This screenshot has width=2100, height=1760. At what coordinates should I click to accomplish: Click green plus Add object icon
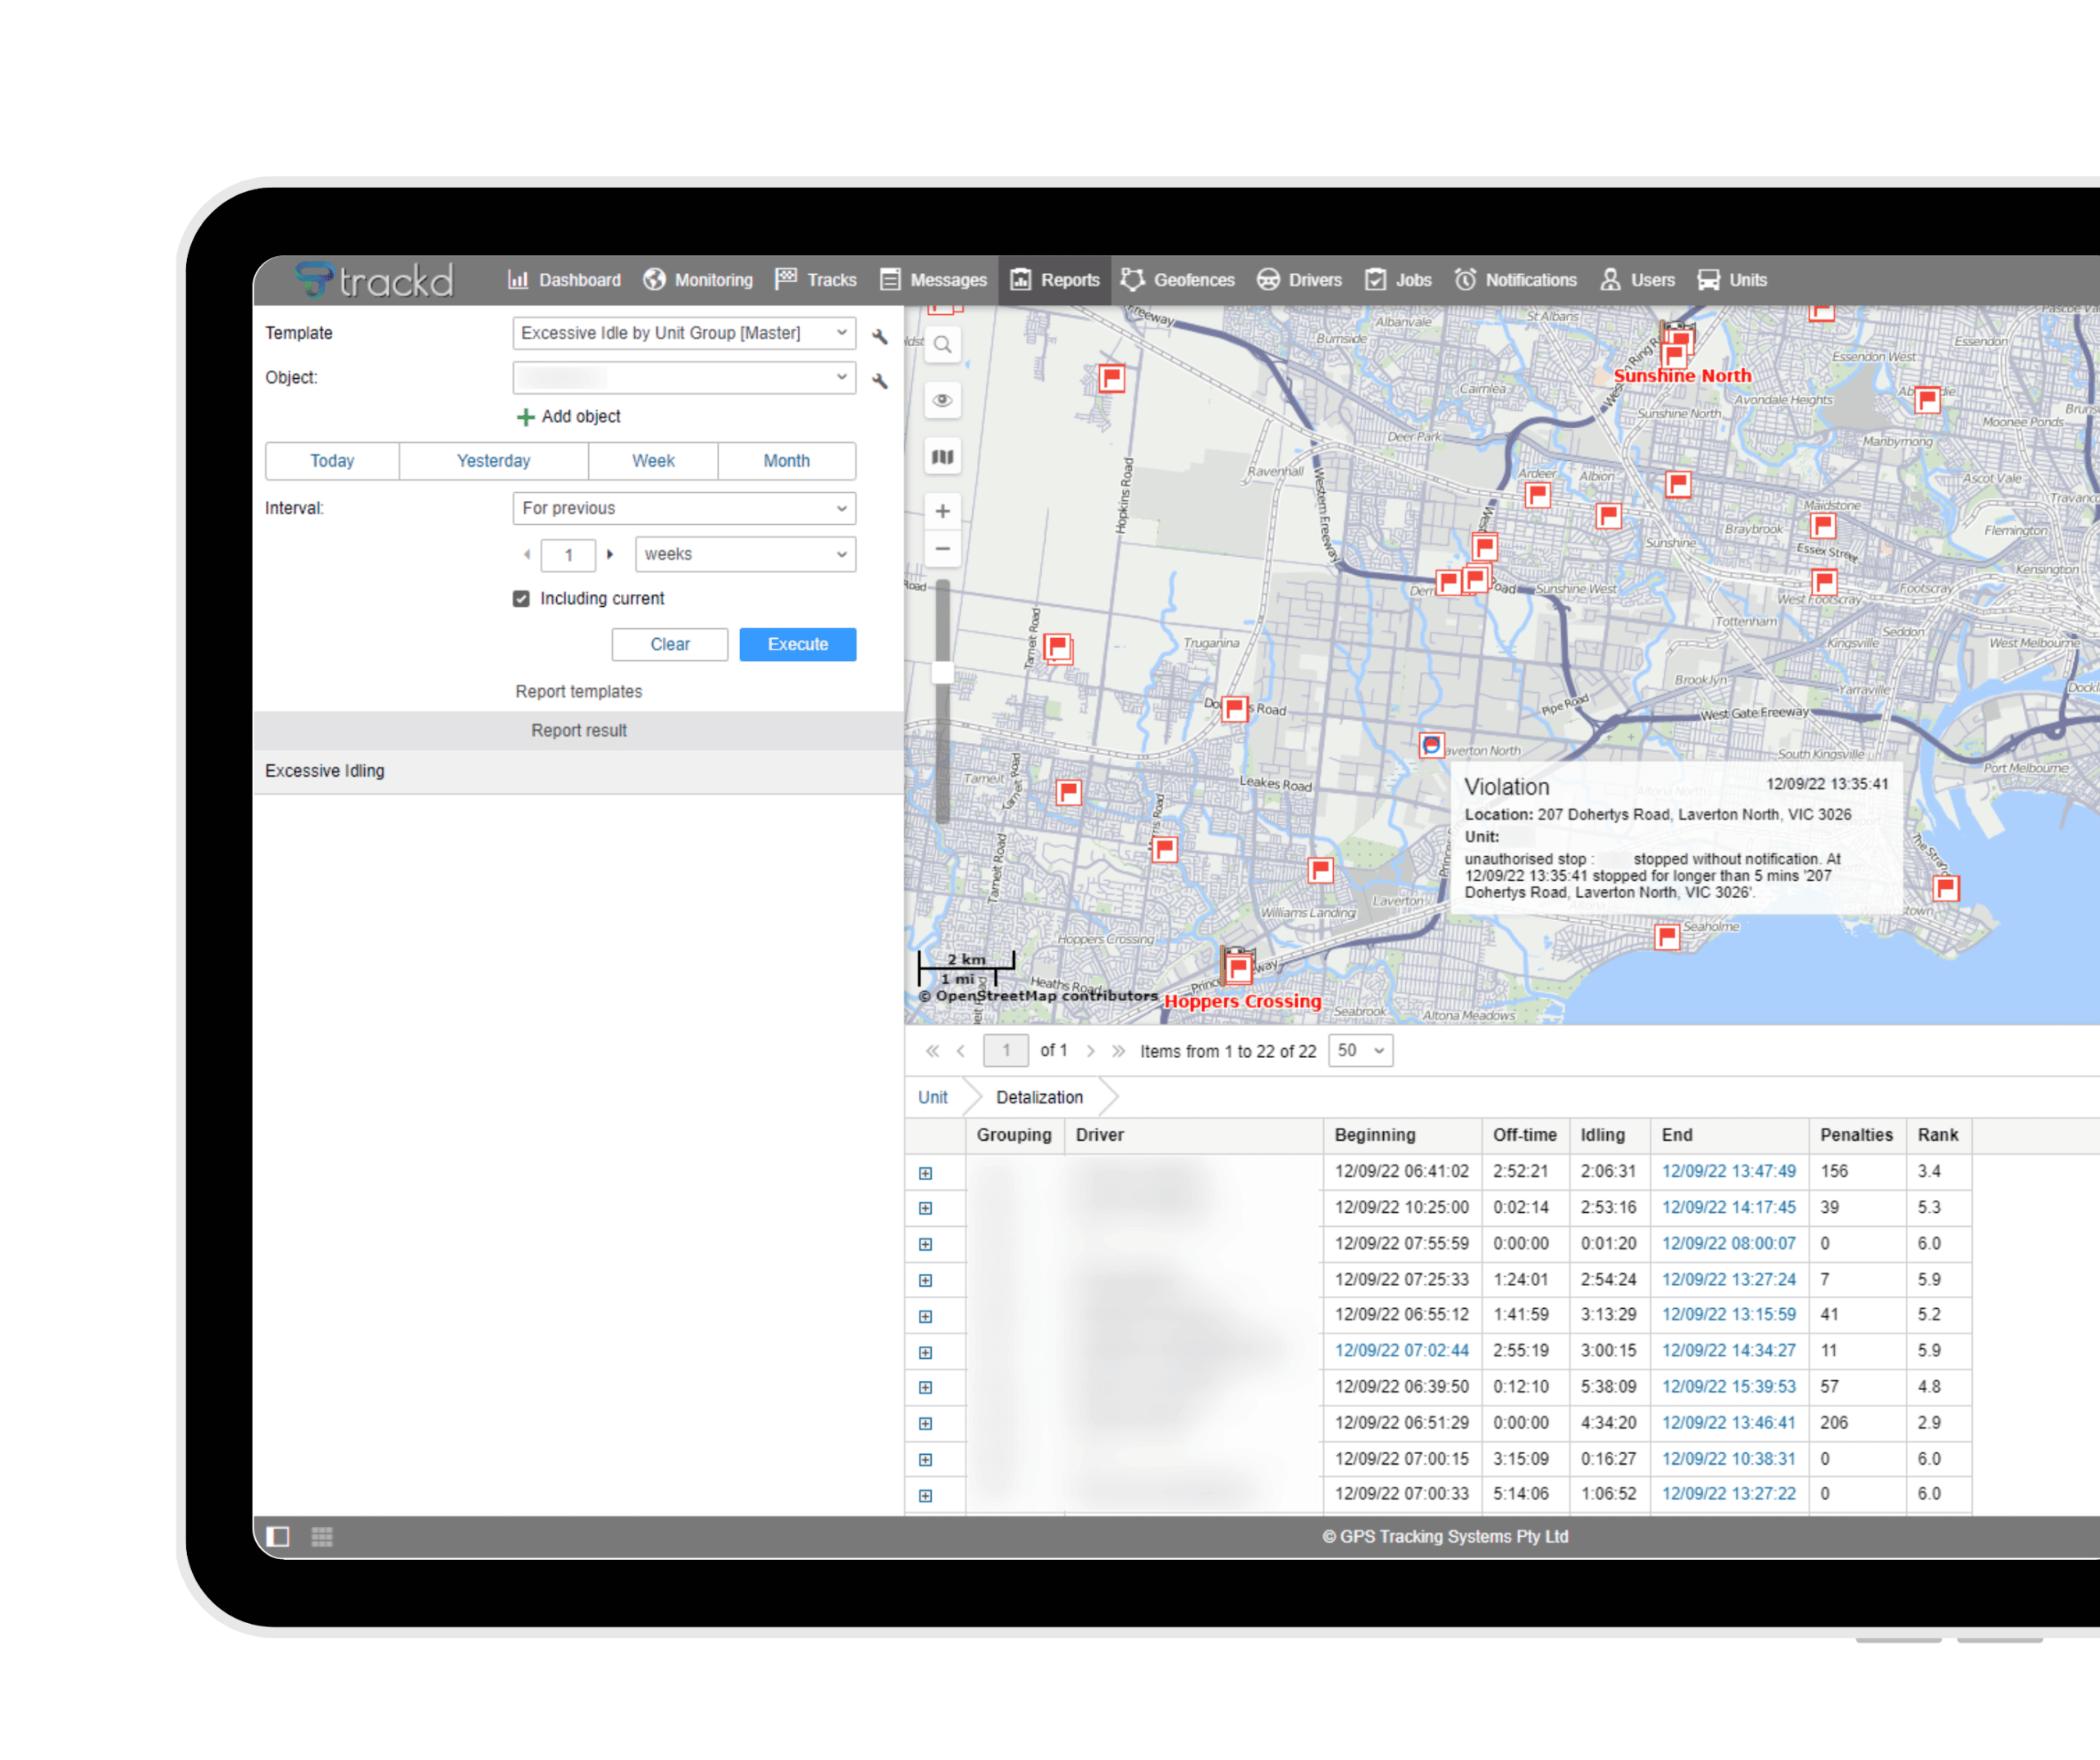(x=525, y=417)
